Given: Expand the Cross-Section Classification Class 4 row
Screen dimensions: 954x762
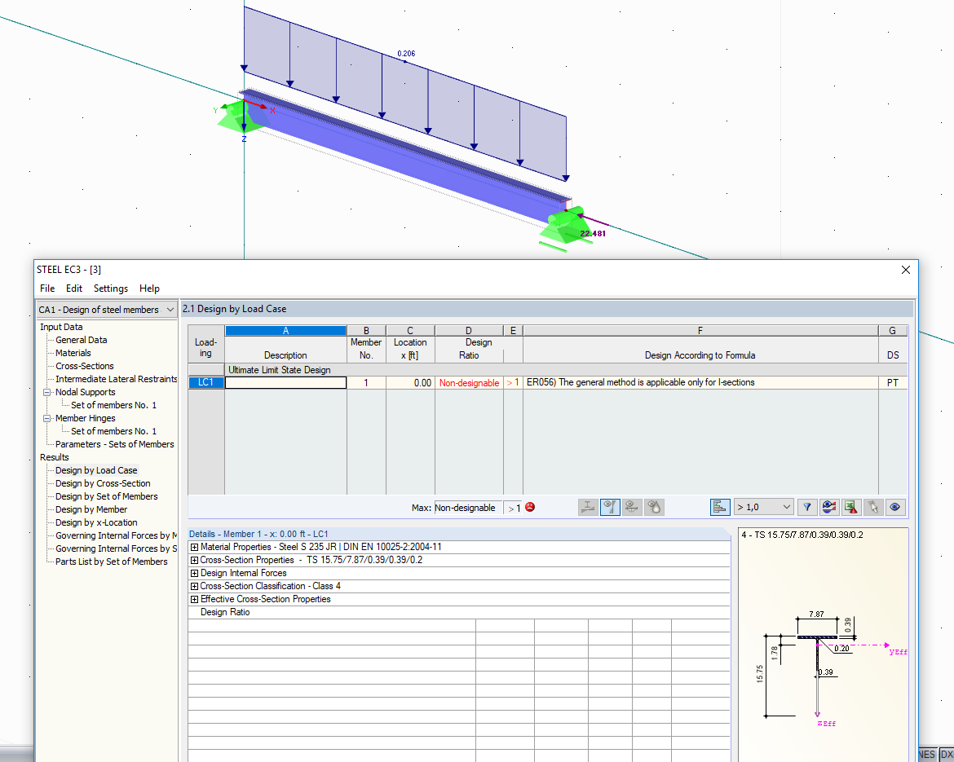Looking at the screenshot, I should tap(194, 586).
